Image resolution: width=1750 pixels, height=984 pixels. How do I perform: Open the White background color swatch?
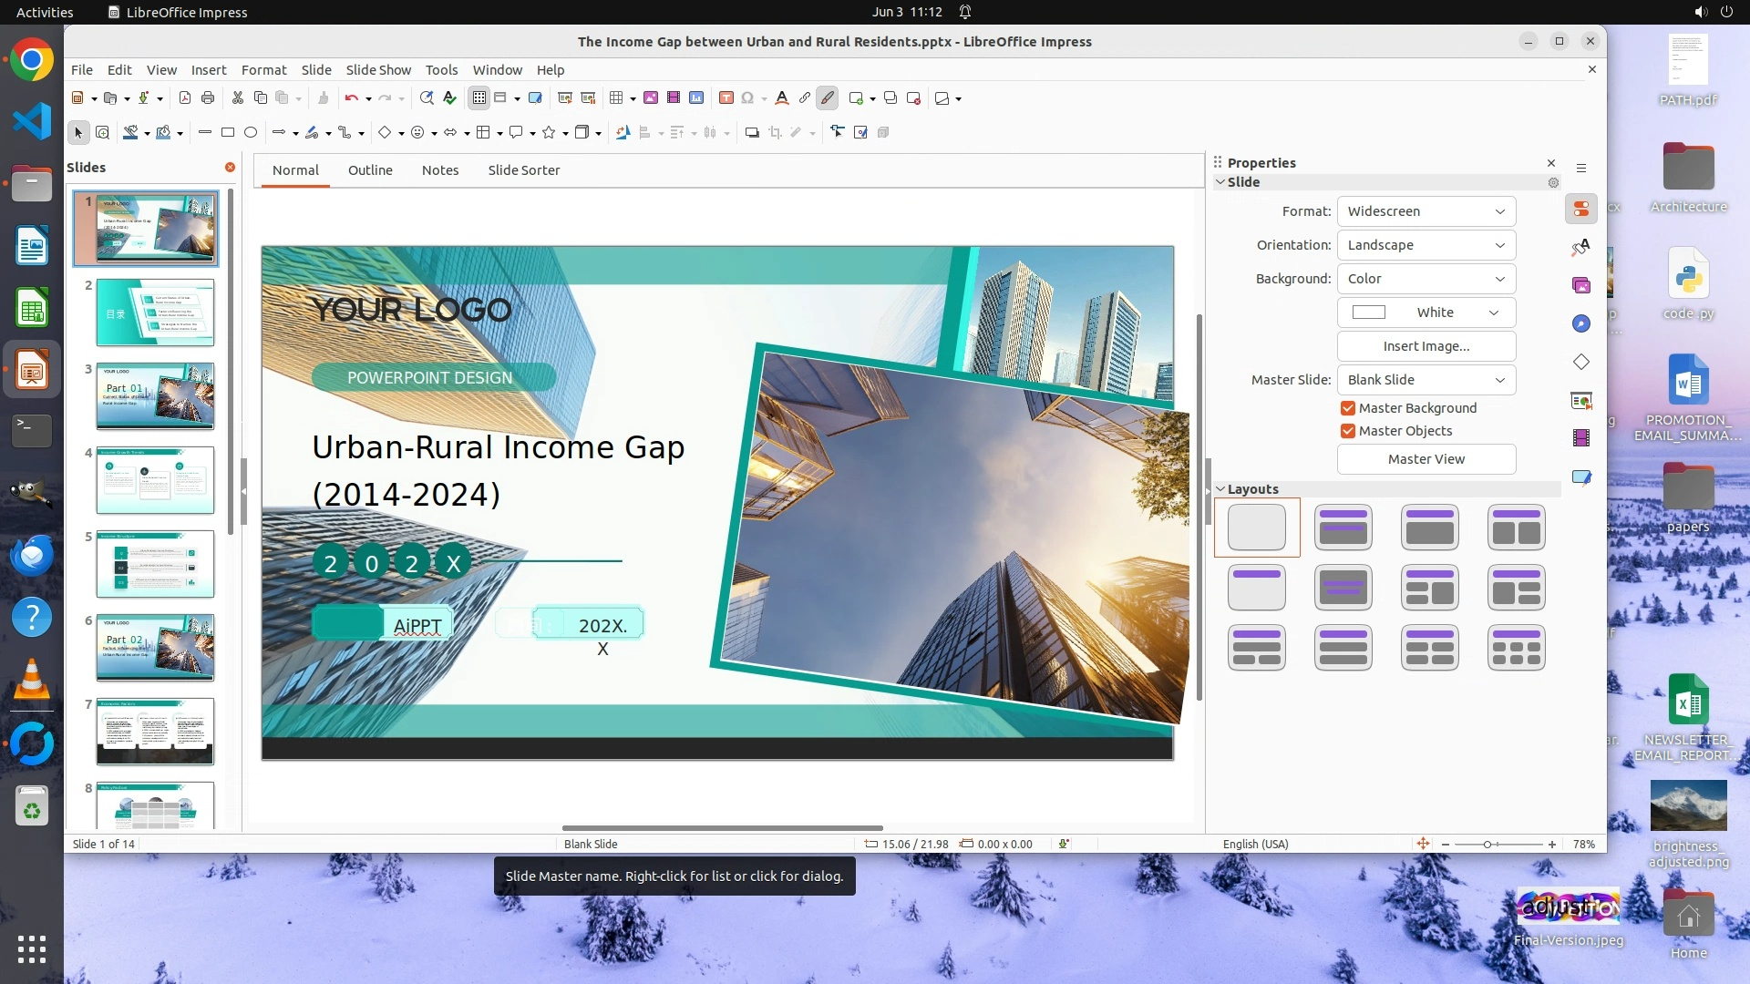[x=1426, y=313]
